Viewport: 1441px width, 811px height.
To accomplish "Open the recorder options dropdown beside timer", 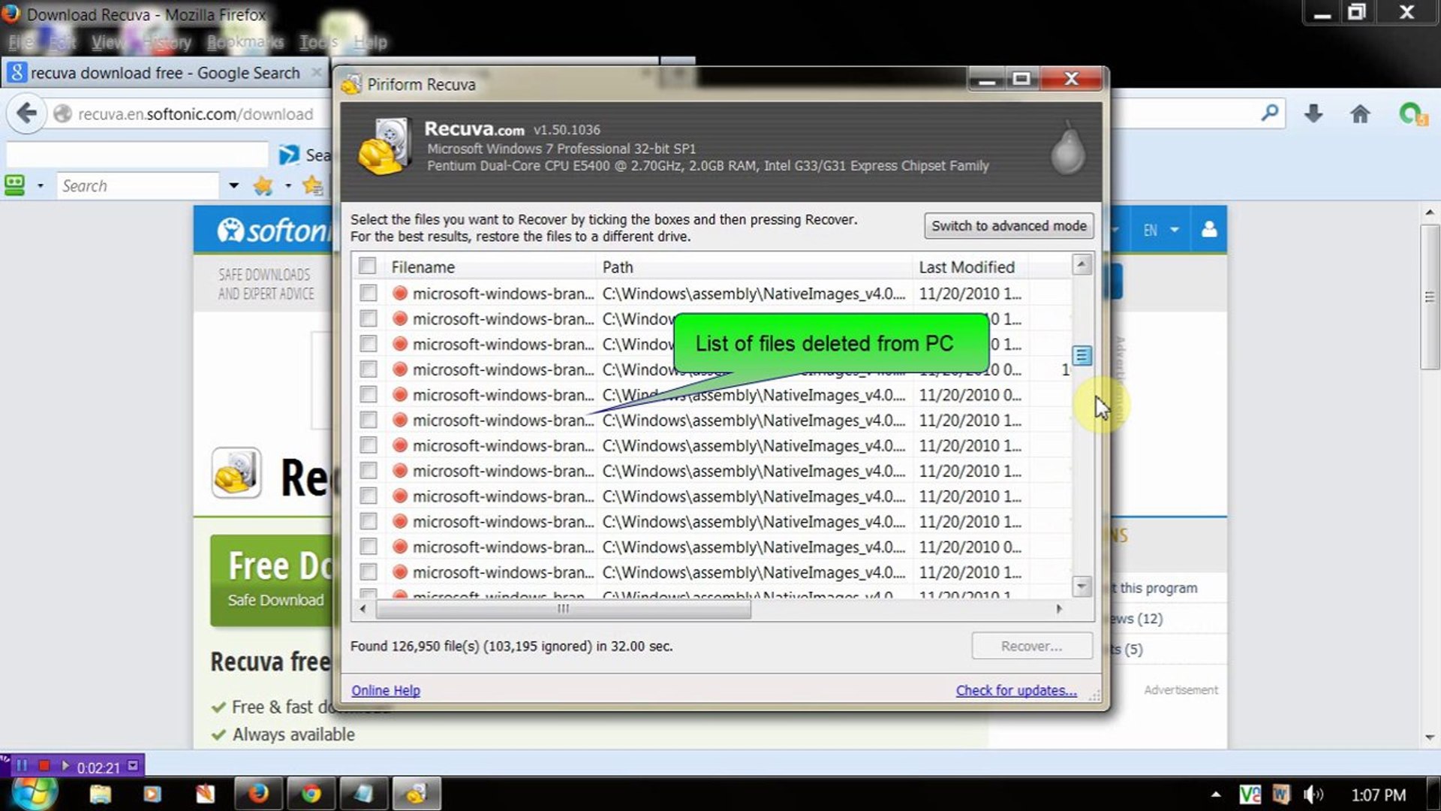I will (x=133, y=766).
